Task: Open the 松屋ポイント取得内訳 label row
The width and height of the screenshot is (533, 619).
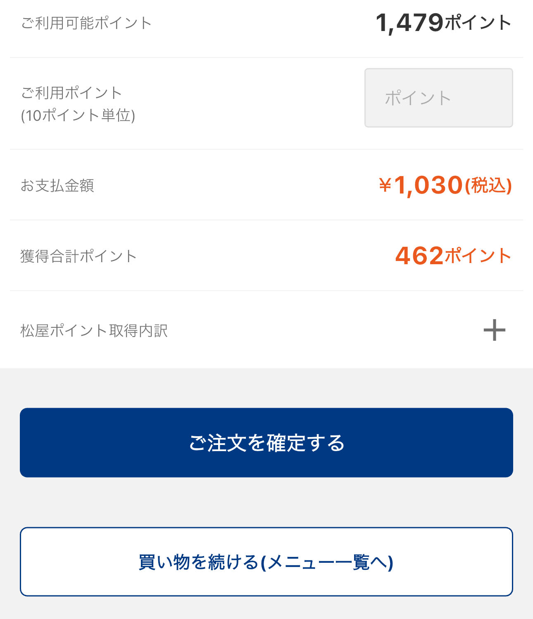Action: [x=94, y=331]
